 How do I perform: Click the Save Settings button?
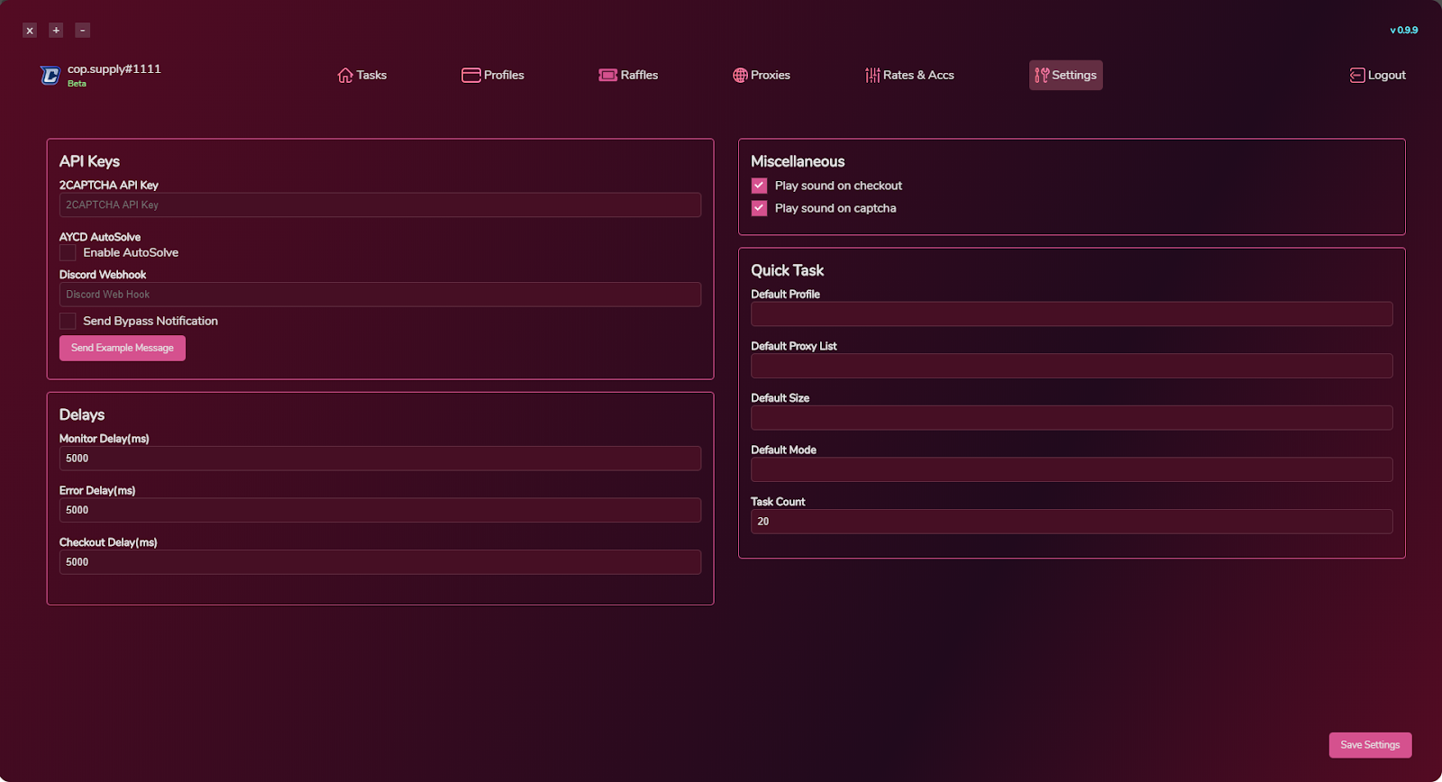(1369, 745)
